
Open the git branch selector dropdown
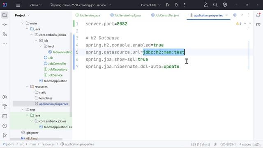point(81,5)
